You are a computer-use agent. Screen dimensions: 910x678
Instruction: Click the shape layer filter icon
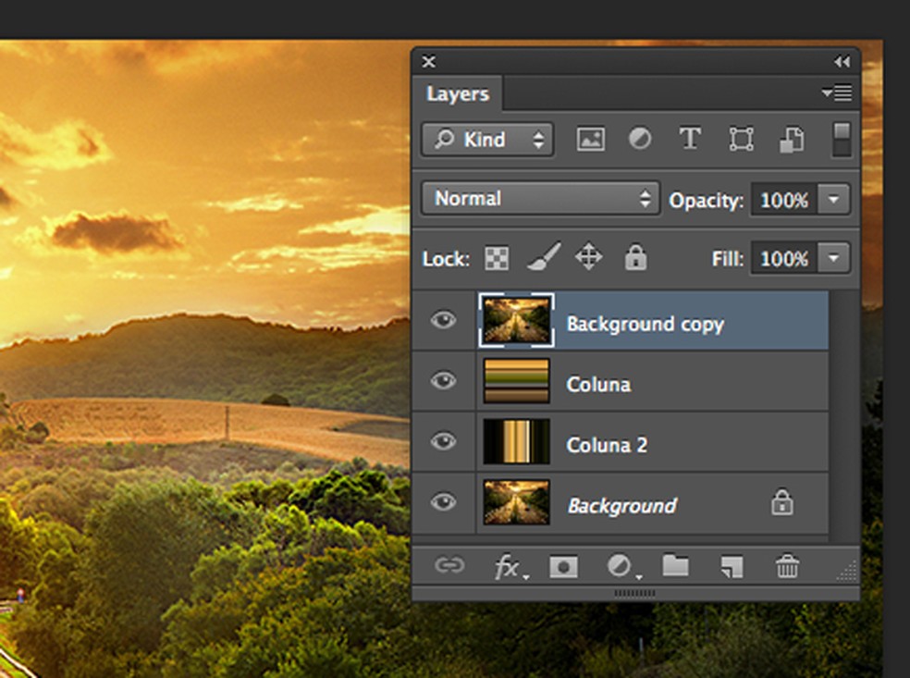coord(741,140)
